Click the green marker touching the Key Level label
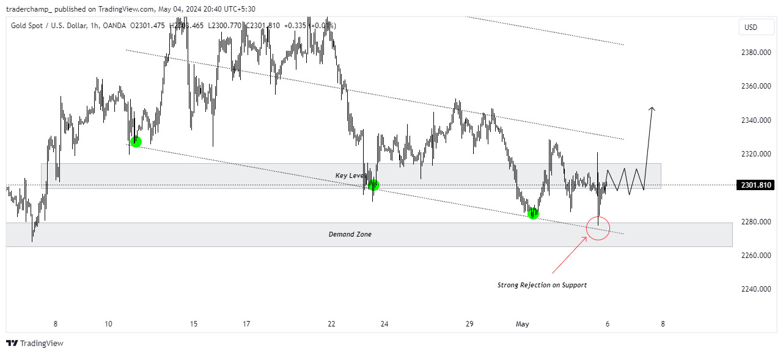The width and height of the screenshot is (783, 354). click(373, 185)
